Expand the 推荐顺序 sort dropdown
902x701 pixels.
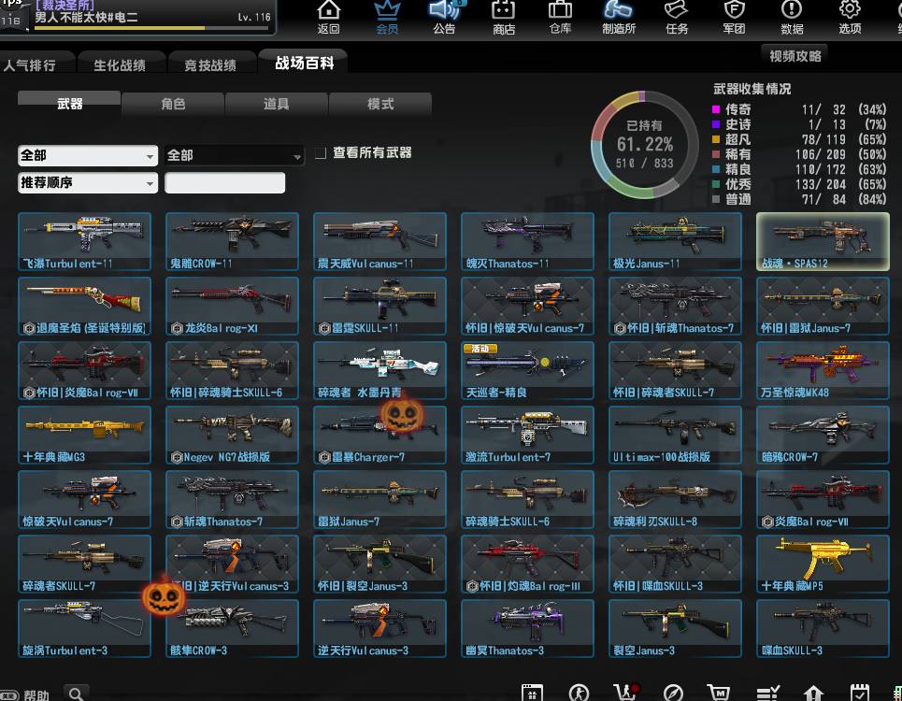click(x=88, y=183)
